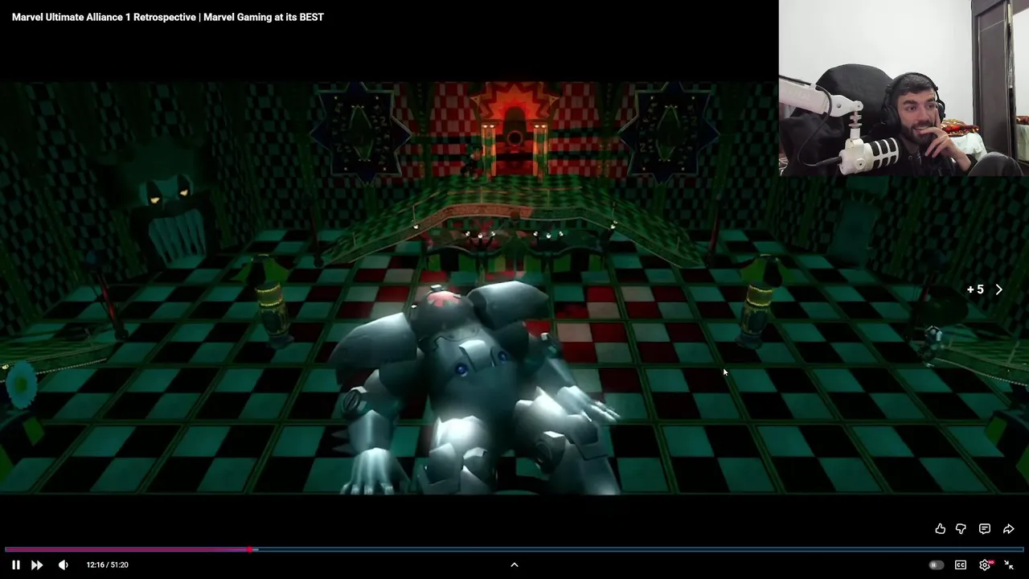Exit fullscreen mode
This screenshot has width=1029, height=579.
[x=1009, y=565]
